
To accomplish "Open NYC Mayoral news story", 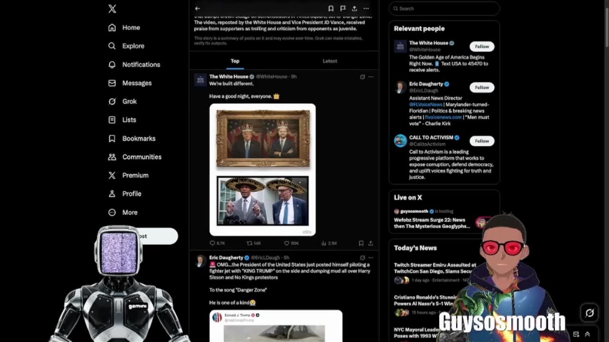I will (x=417, y=332).
